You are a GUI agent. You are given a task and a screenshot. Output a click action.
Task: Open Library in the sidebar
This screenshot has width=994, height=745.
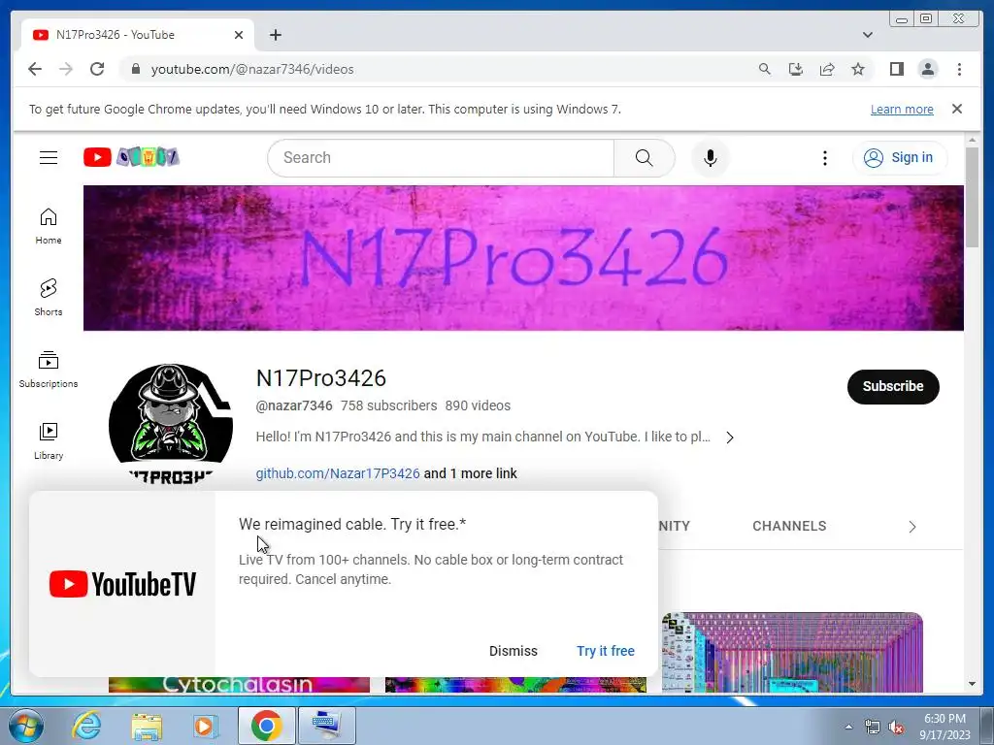49,441
